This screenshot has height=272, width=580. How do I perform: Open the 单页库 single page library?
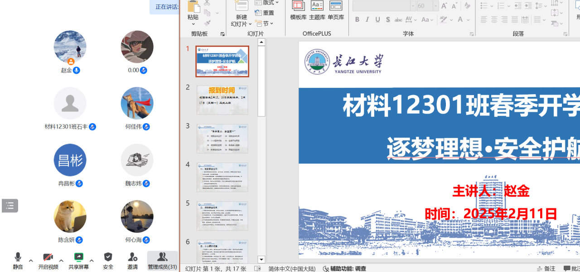click(336, 6)
